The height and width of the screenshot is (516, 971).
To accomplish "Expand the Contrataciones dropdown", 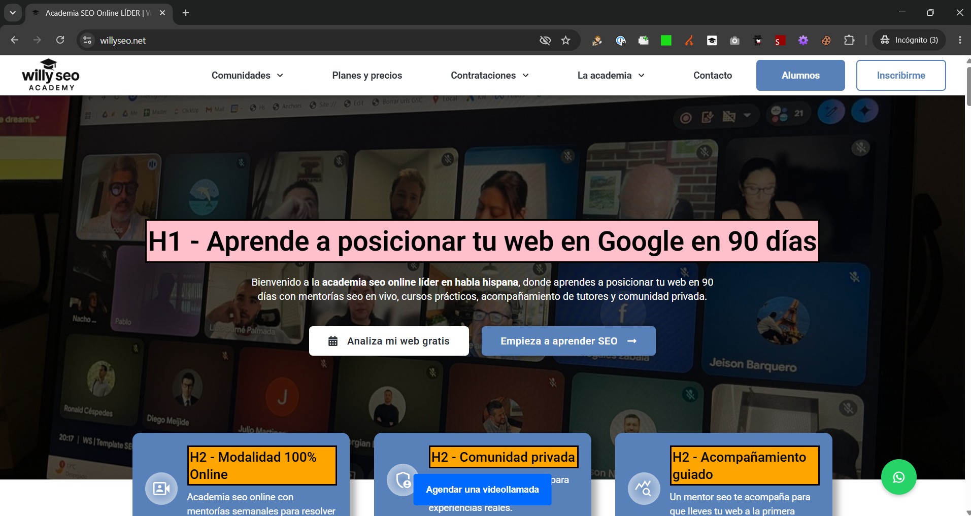I will pyautogui.click(x=490, y=75).
